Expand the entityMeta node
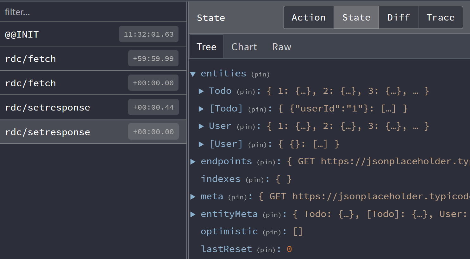Screen dimensions: 470x259 click(193, 214)
